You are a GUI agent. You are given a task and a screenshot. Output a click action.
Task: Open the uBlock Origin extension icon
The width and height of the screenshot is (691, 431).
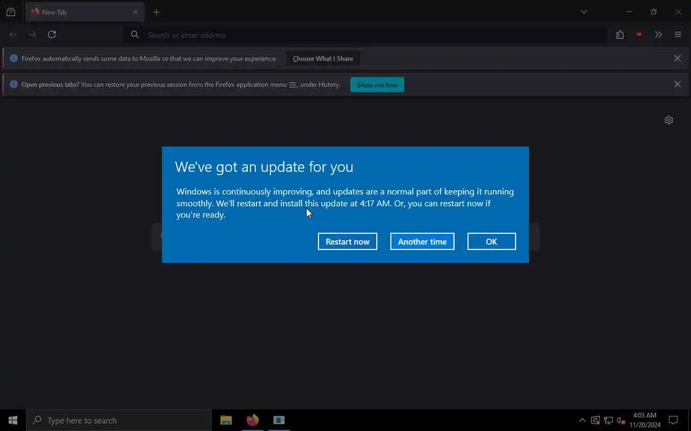639,34
